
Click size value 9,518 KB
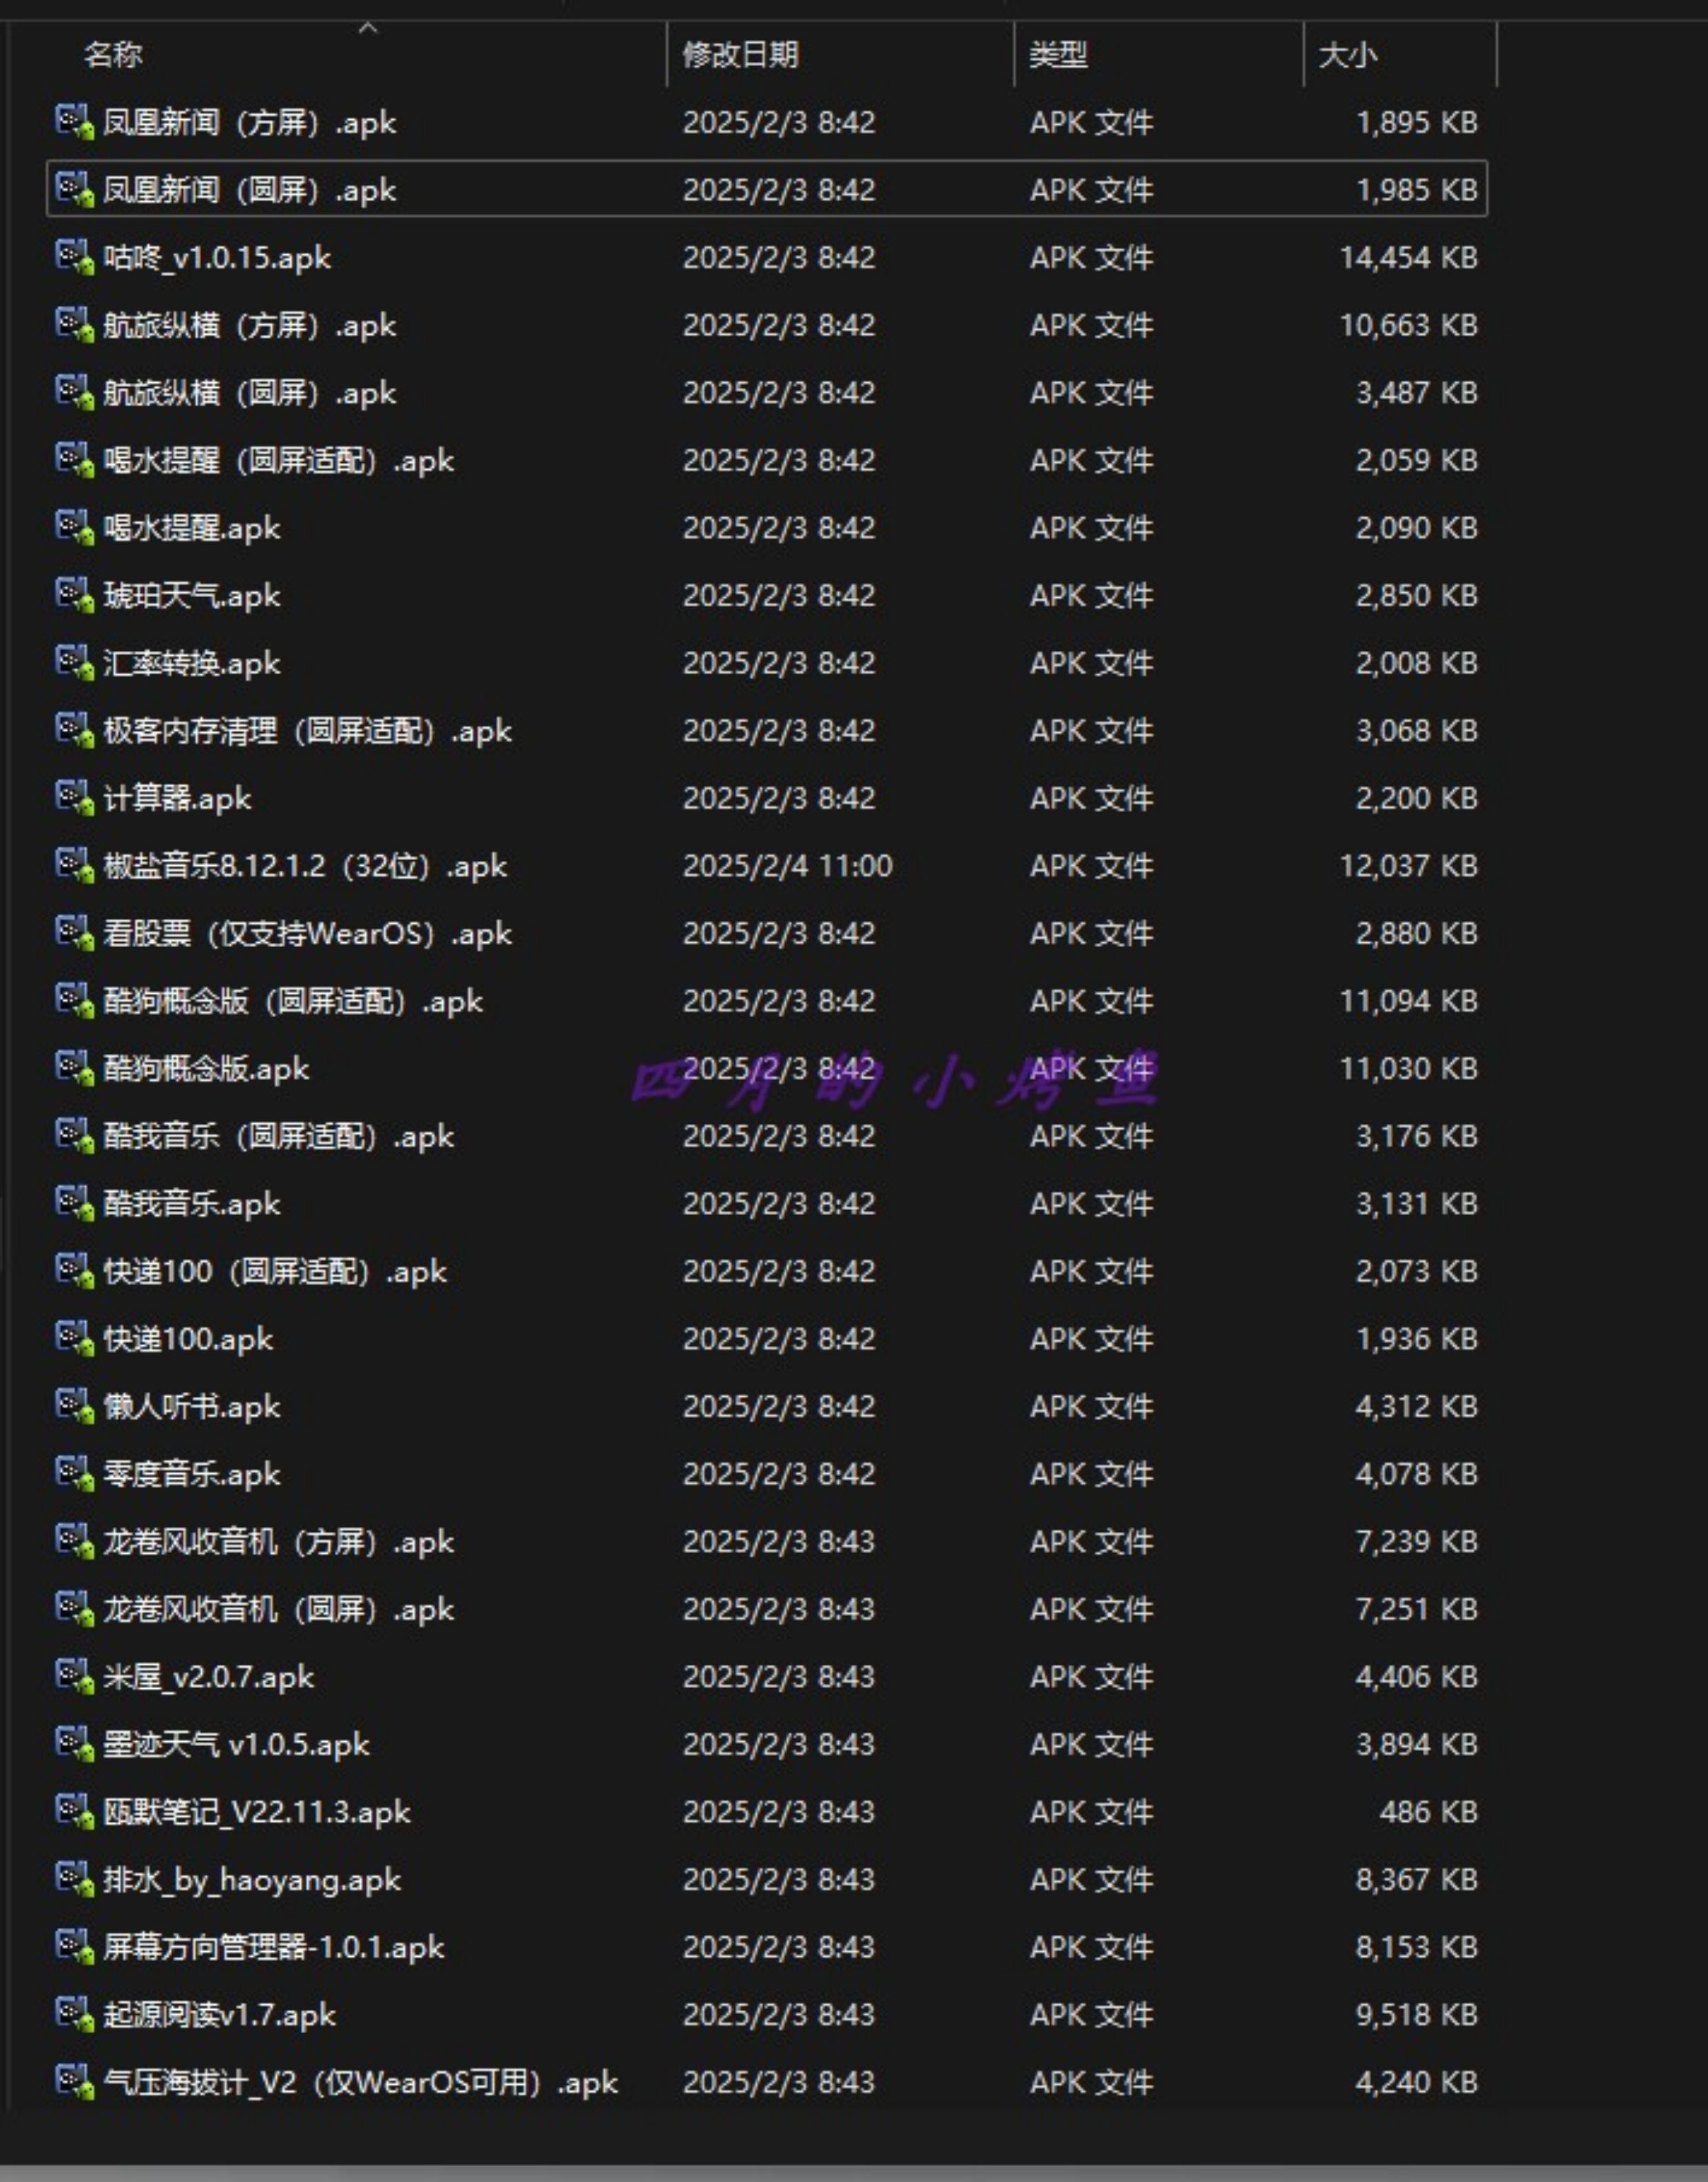coord(1417,2014)
